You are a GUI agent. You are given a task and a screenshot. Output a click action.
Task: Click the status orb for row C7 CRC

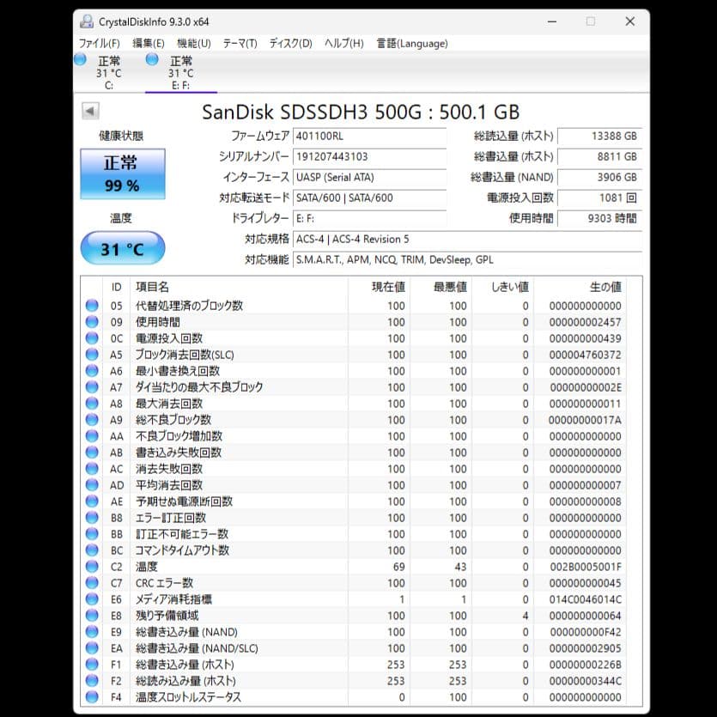pyautogui.click(x=92, y=583)
